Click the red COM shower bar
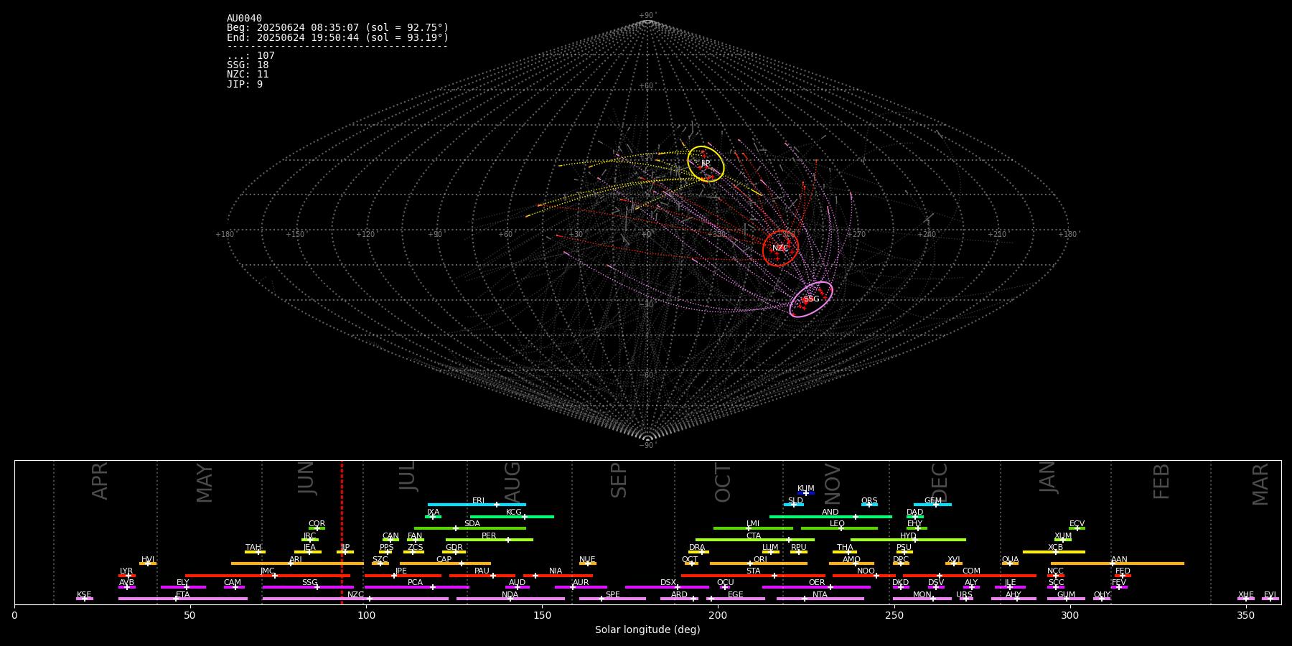1292x646 pixels. pos(970,575)
